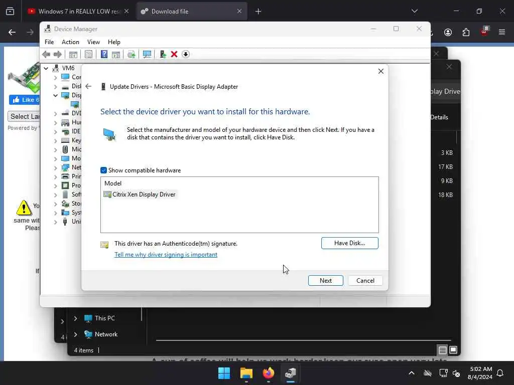514x385 pixels.
Task: Expand the This PC node in File Explorer
Action: click(75, 318)
